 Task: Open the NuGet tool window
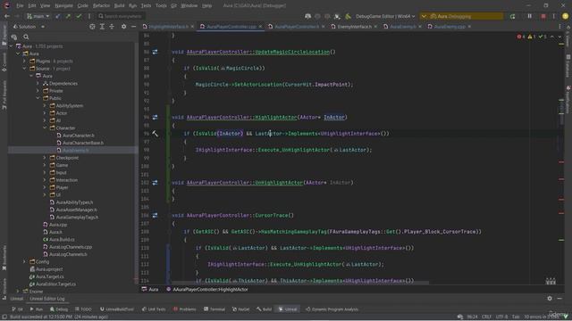240,309
